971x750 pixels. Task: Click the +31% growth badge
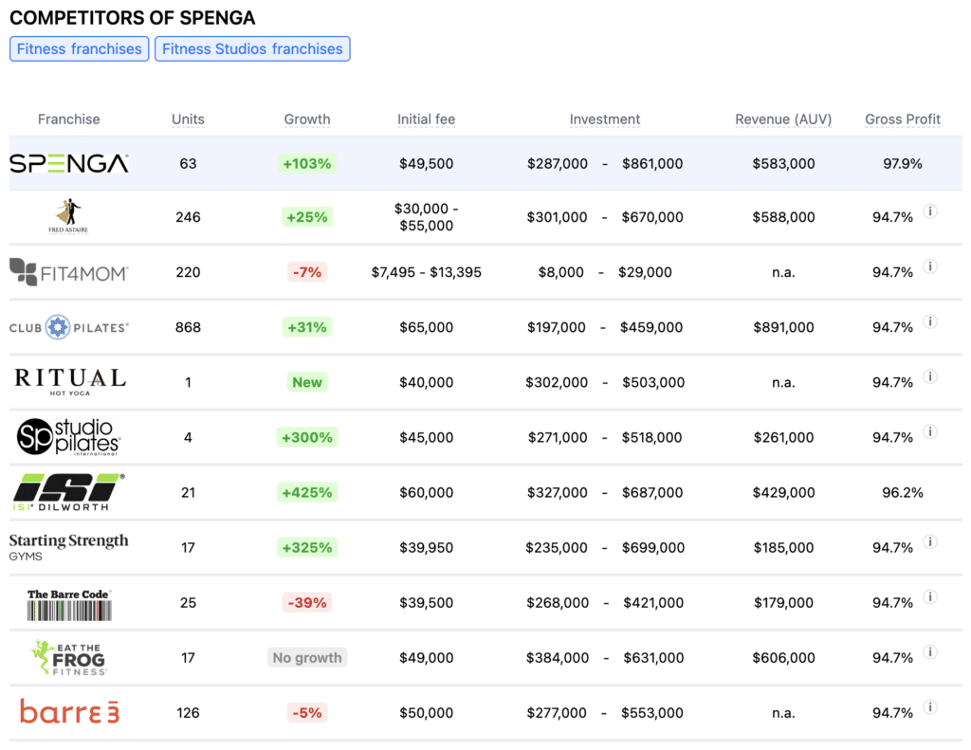tap(307, 327)
